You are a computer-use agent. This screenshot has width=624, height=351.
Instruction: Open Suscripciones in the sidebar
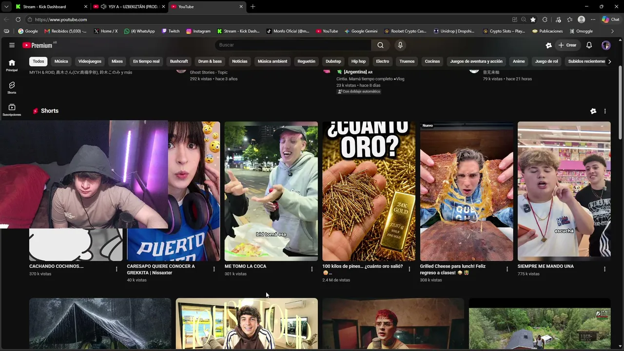click(12, 110)
